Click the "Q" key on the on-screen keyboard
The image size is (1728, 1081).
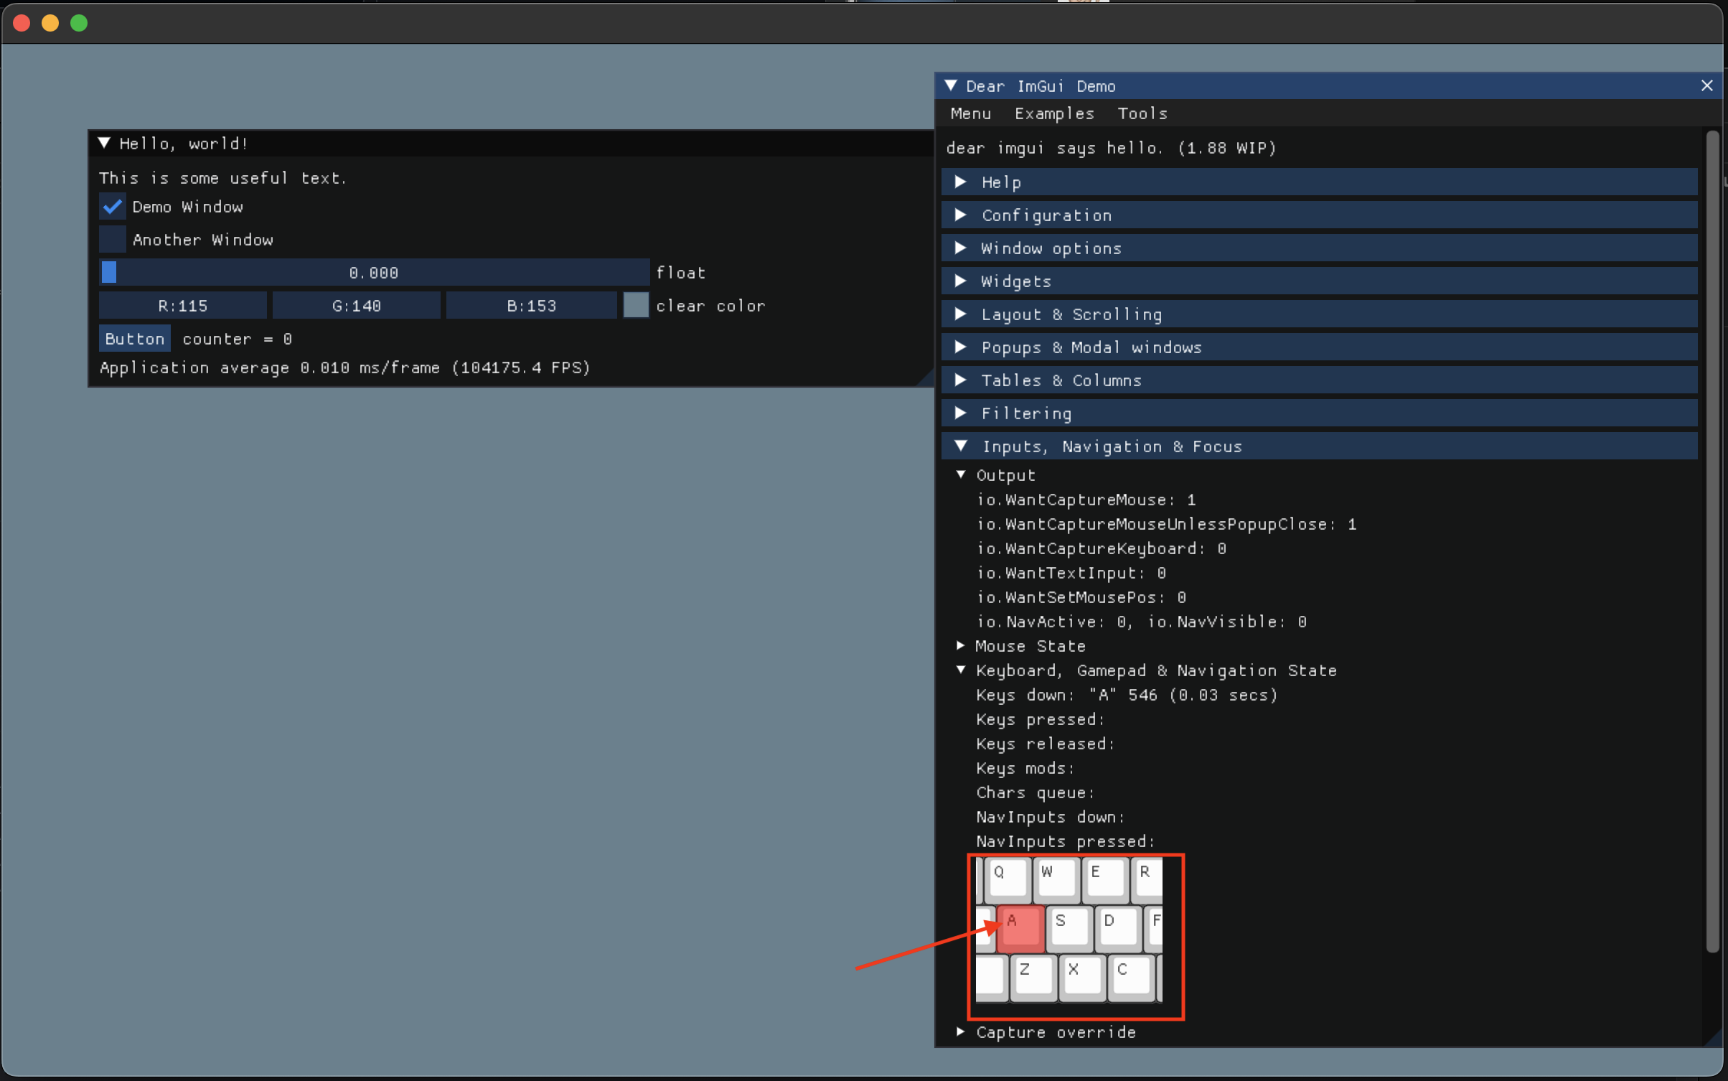point(1008,877)
